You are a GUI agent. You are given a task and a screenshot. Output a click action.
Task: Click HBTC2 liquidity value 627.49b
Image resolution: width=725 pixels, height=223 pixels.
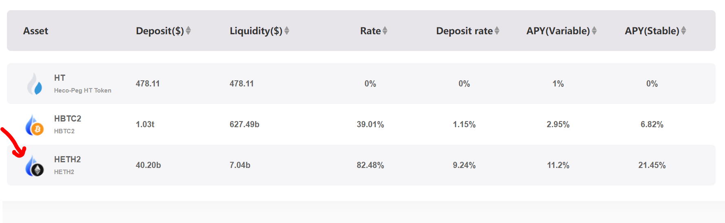click(x=244, y=124)
